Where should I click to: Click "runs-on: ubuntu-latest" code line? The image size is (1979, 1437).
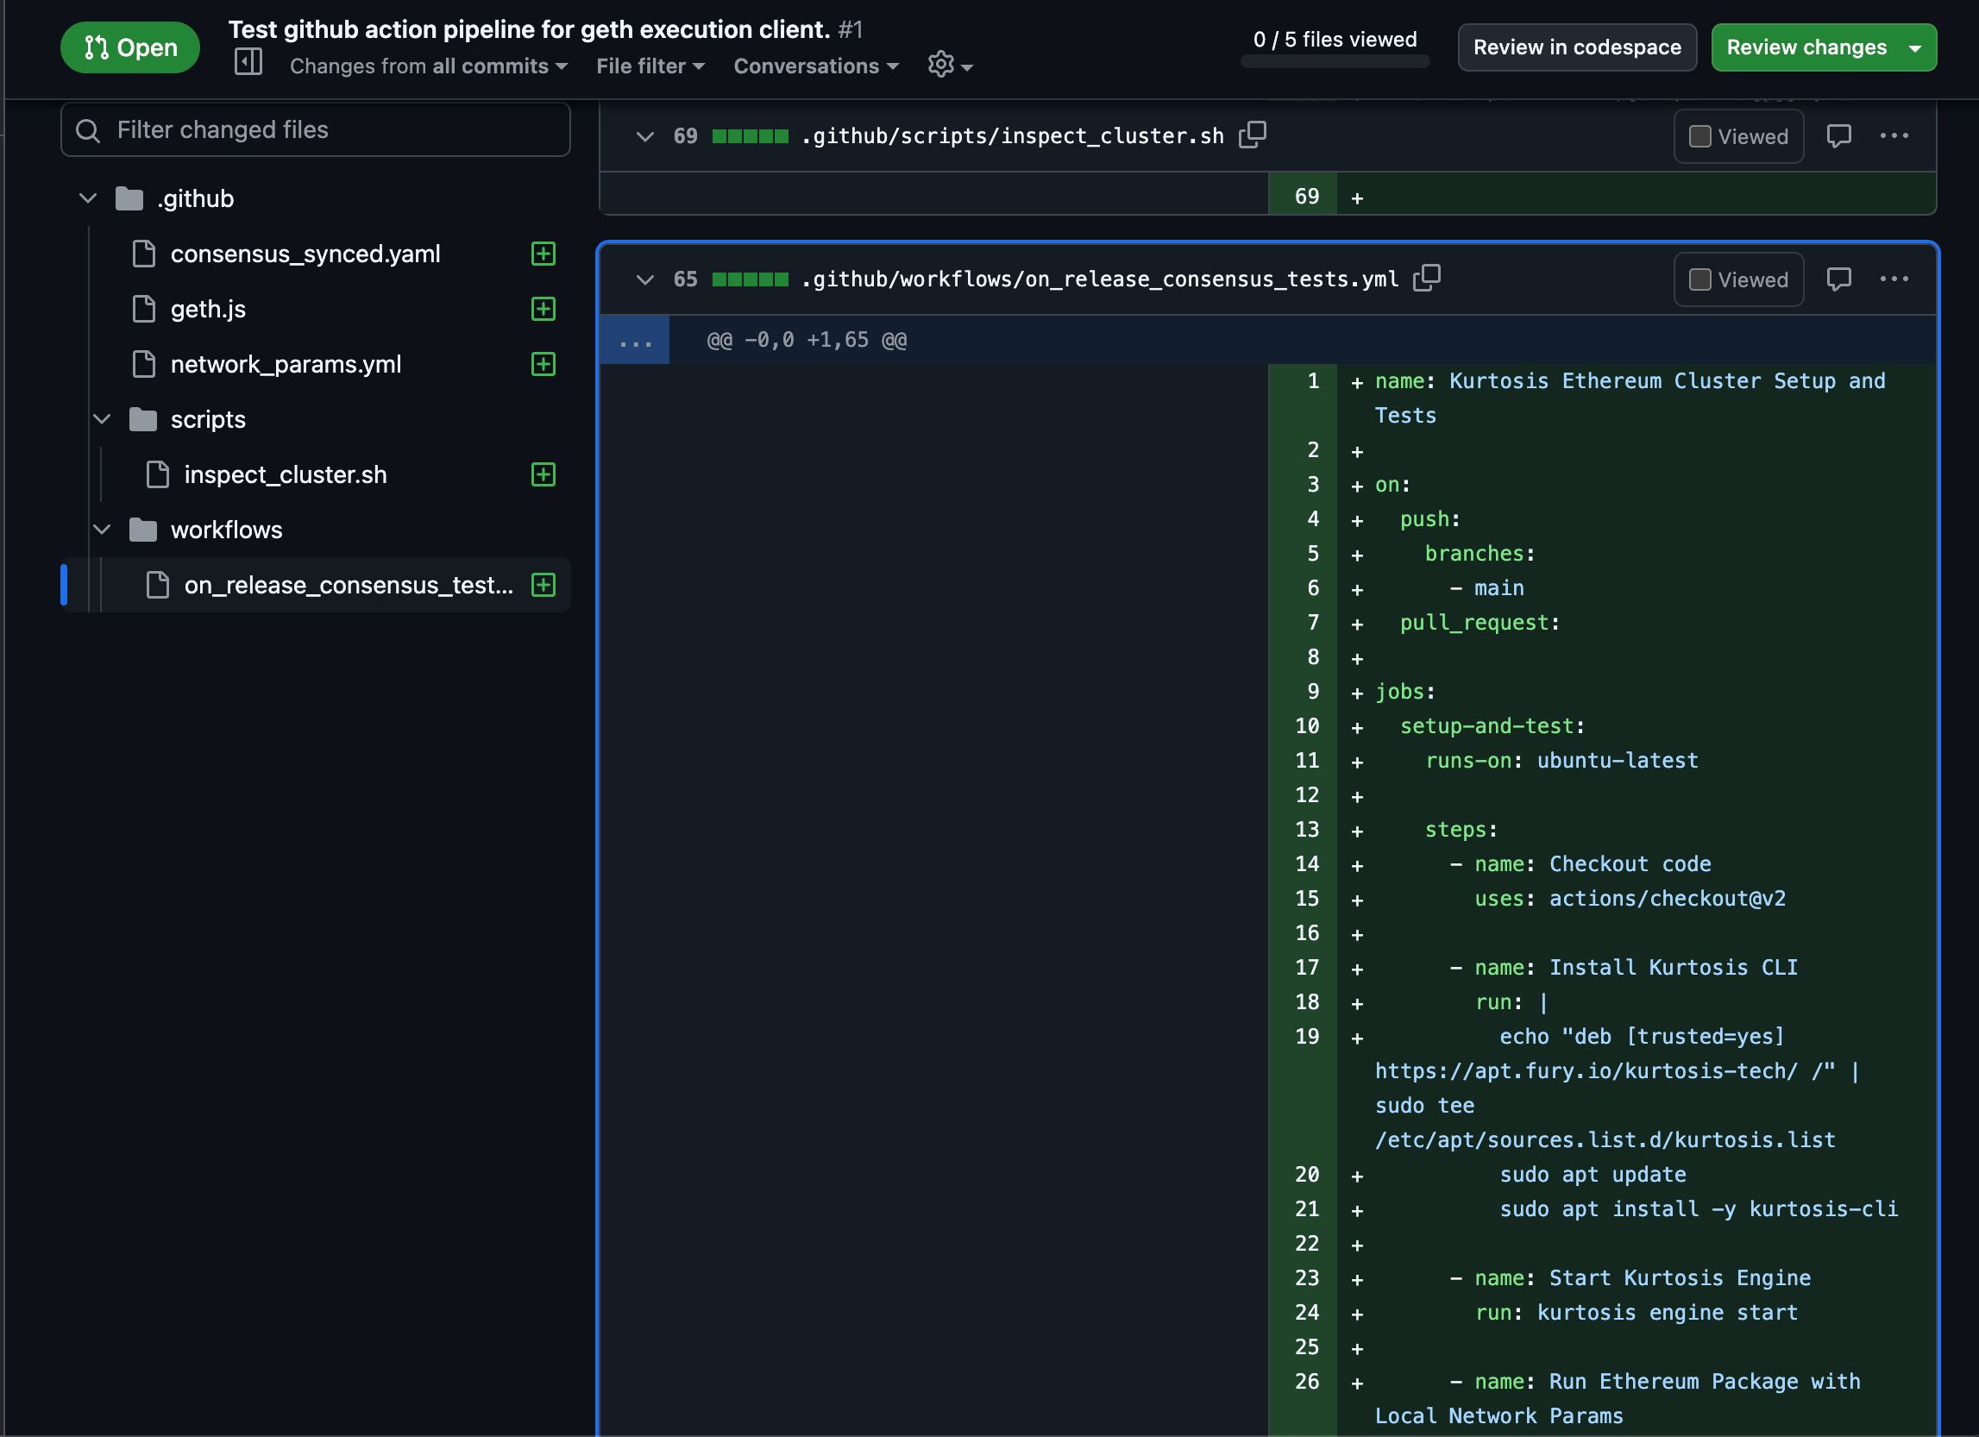[x=1561, y=760]
